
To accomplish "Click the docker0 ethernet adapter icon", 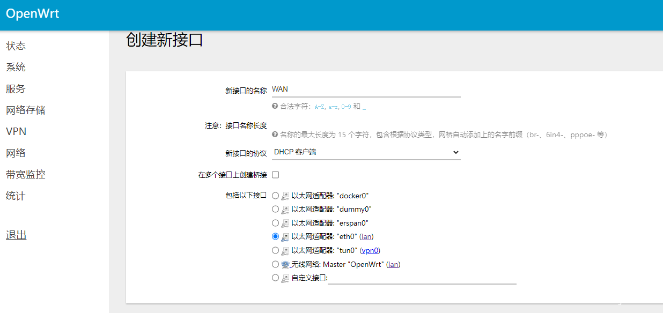I will 285,196.
